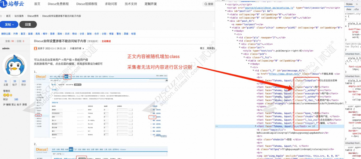Click the 关闭 moderation link

[x=67, y=34]
